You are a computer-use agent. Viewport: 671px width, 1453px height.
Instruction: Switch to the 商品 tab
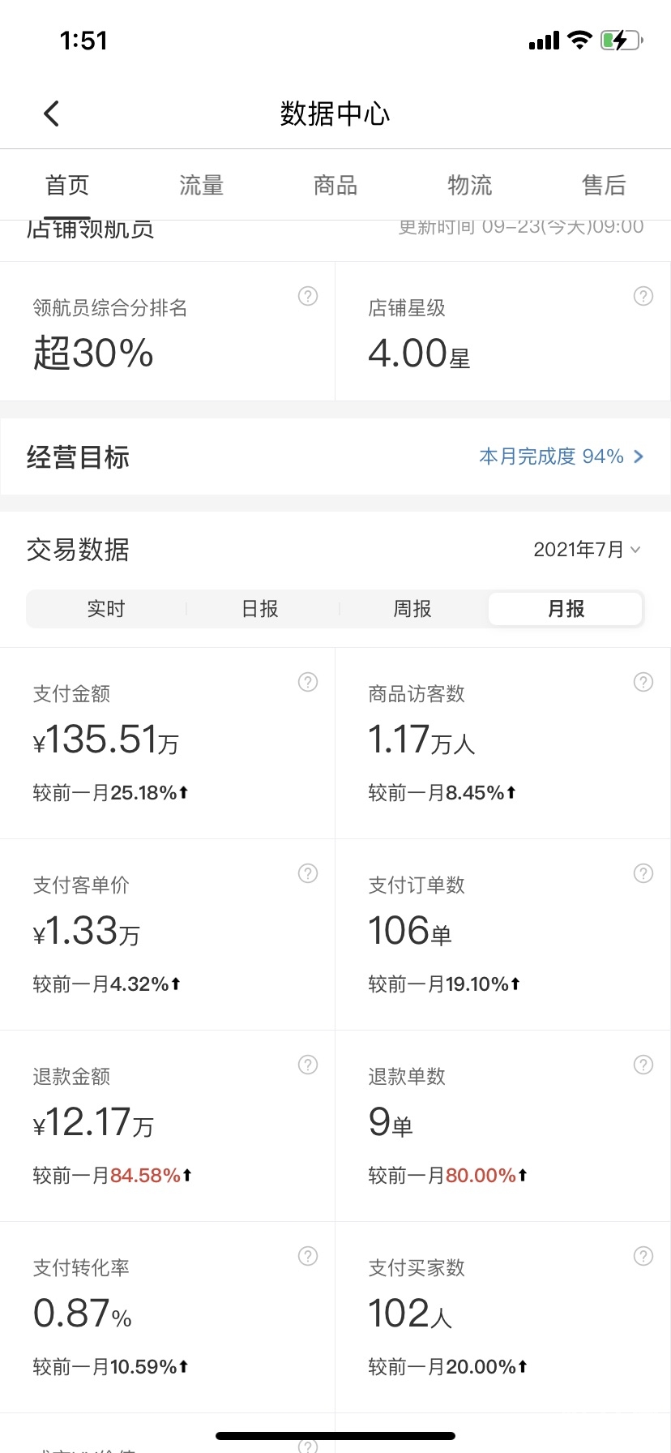335,186
